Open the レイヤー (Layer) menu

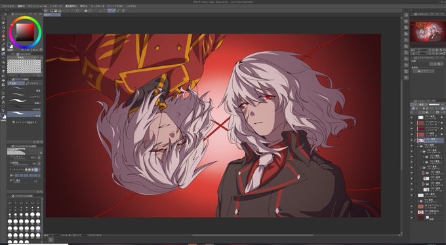[x=56, y=6]
